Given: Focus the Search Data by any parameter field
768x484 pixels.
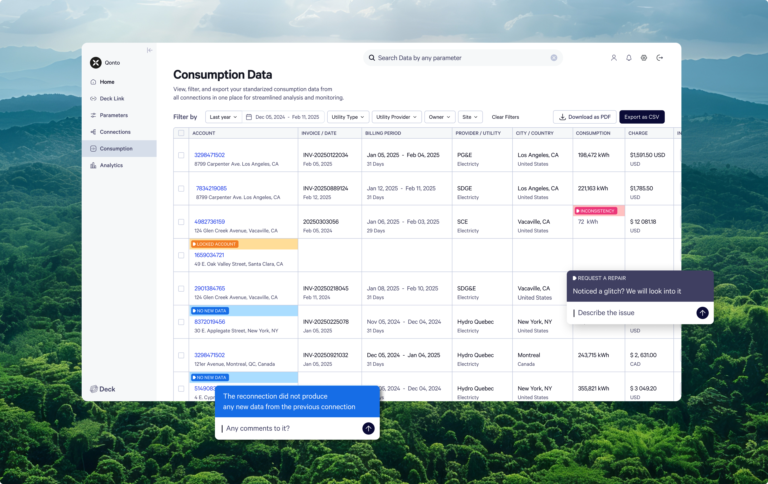Looking at the screenshot, I should 463,58.
